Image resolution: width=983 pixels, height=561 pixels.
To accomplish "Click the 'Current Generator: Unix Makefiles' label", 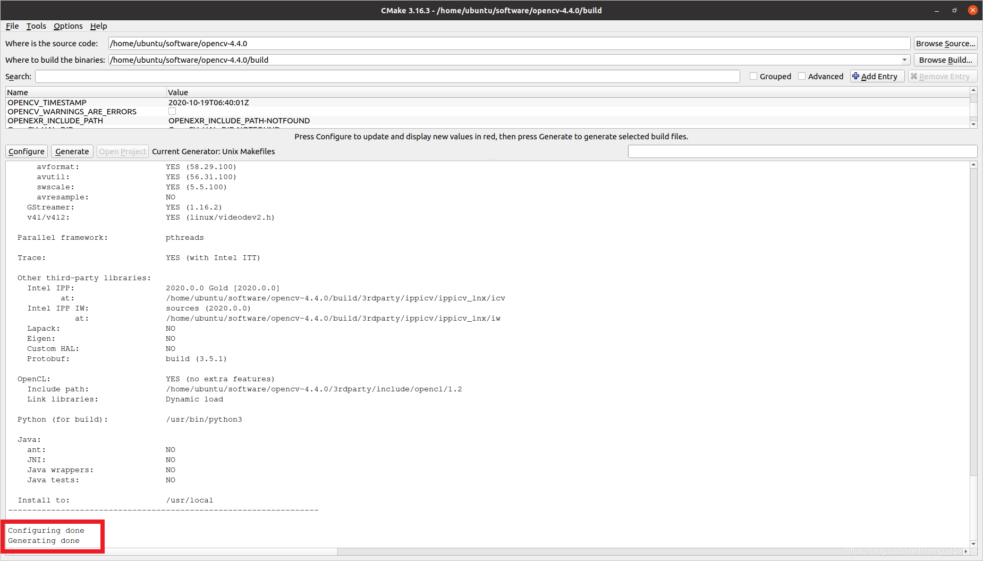I will [214, 152].
